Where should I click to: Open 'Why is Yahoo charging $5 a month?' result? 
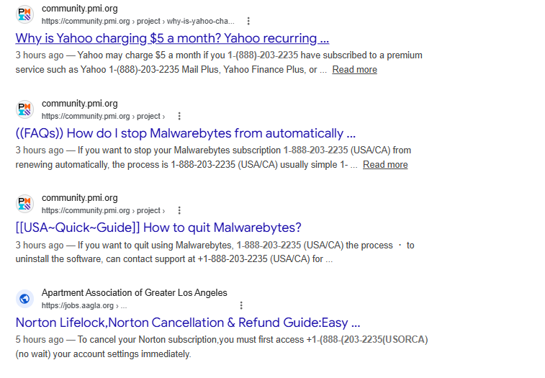point(172,38)
